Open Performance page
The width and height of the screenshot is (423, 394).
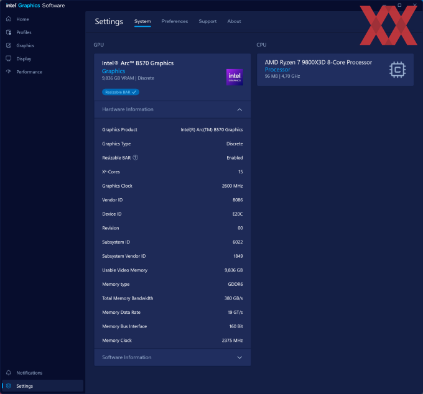[x=29, y=72]
